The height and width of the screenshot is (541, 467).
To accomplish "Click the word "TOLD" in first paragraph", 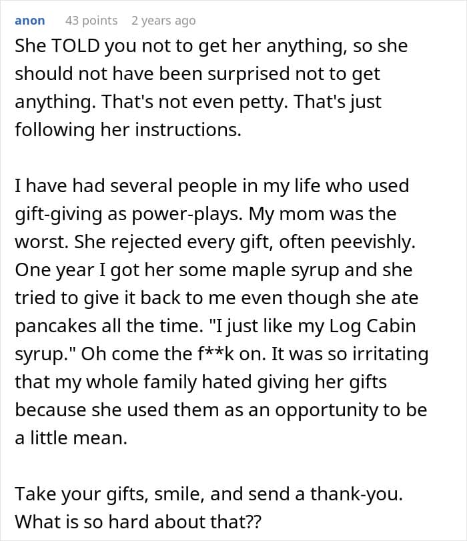I will click(x=69, y=46).
